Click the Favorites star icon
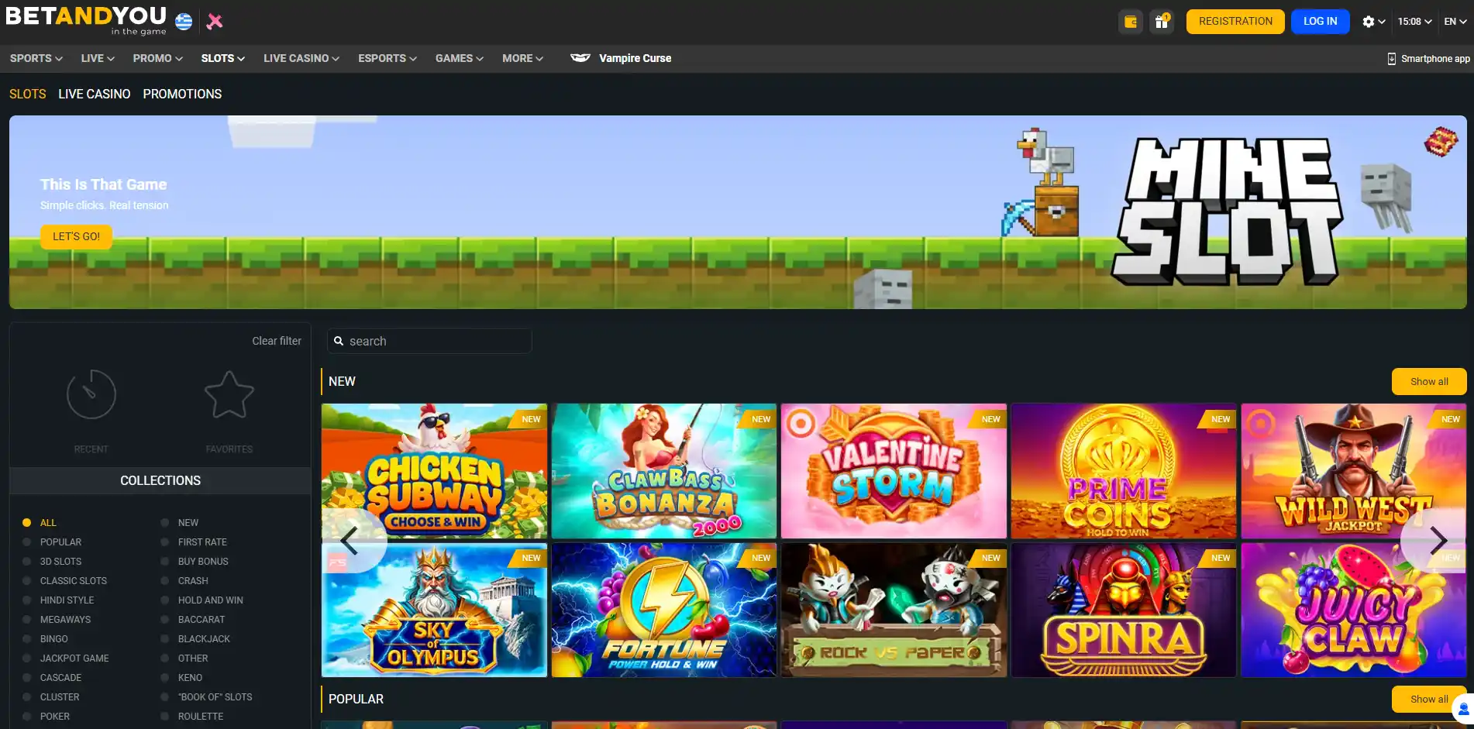 pos(229,394)
